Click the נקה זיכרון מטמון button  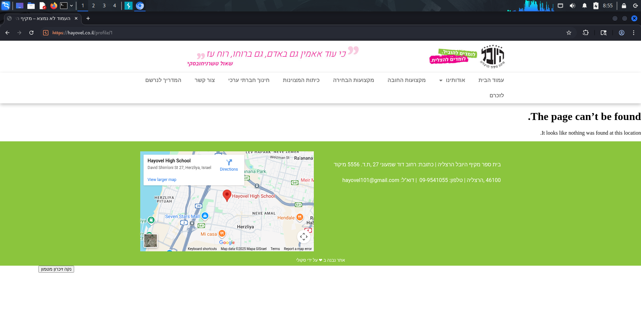click(x=56, y=269)
